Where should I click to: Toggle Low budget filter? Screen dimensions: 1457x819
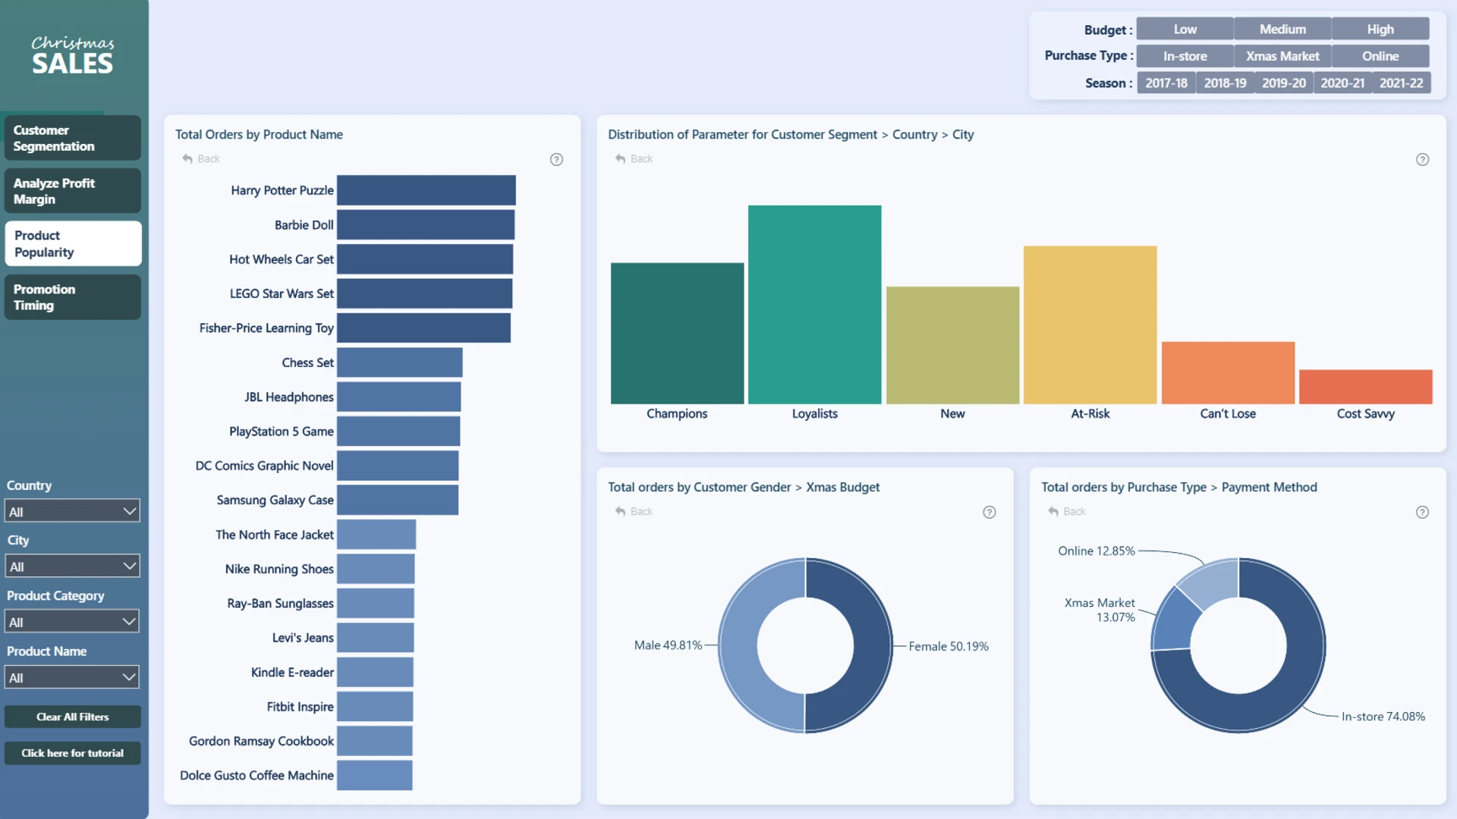click(1185, 29)
